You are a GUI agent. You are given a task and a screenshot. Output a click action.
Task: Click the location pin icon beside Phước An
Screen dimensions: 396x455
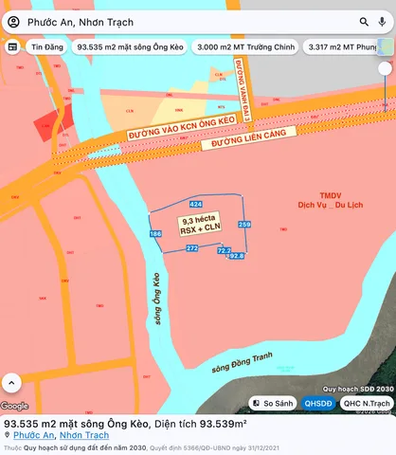coord(8,435)
